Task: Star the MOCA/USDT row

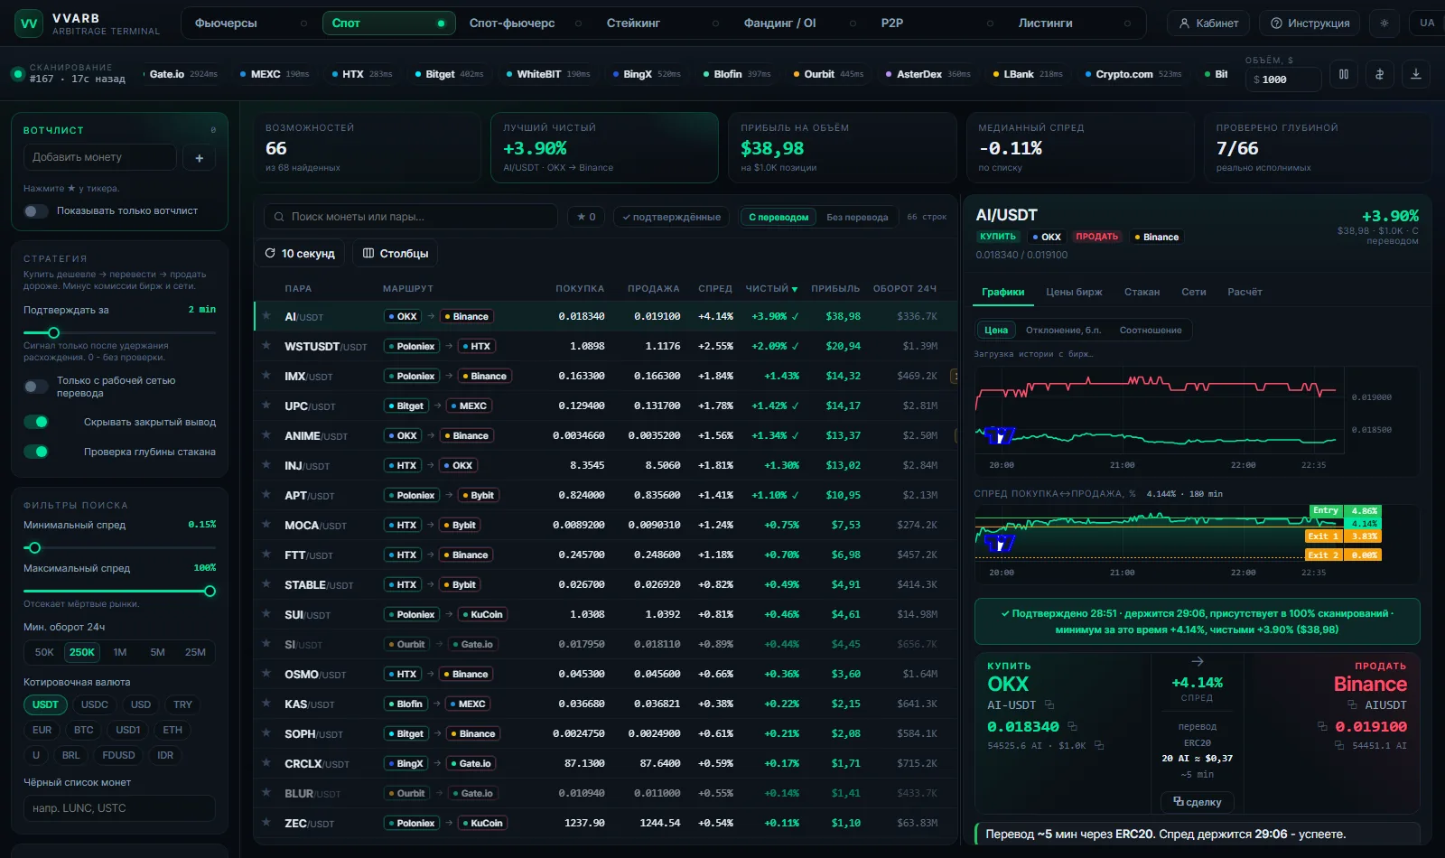Action: [266, 525]
